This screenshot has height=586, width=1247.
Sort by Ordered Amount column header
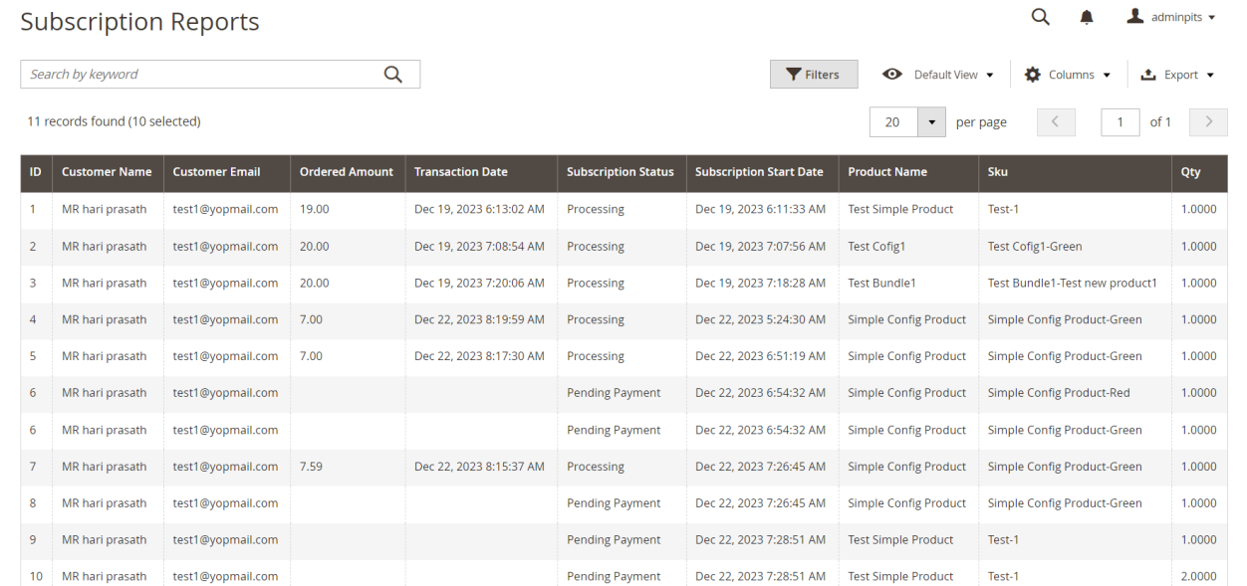pyautogui.click(x=347, y=172)
